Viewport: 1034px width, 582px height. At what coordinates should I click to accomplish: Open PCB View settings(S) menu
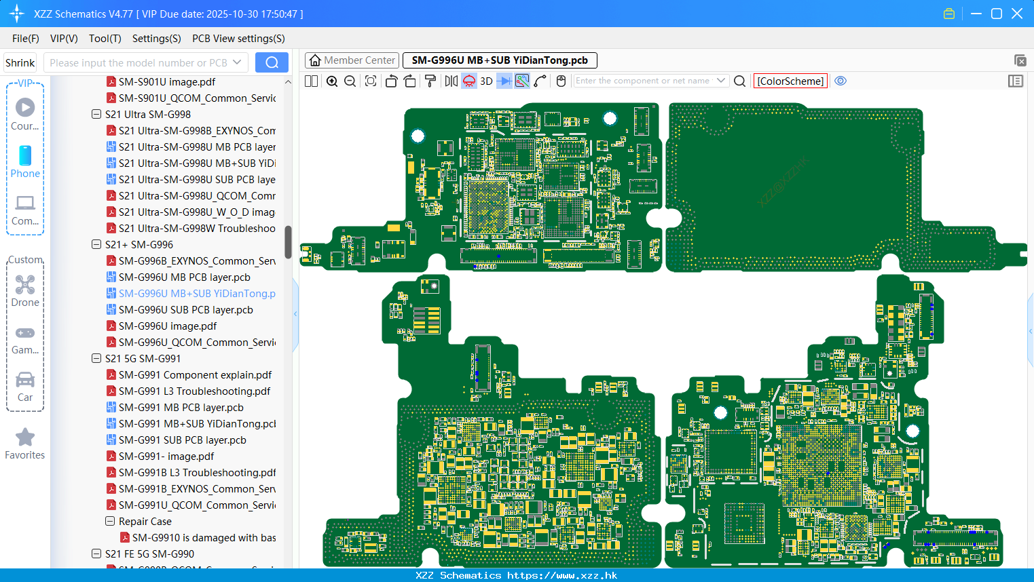click(x=238, y=39)
